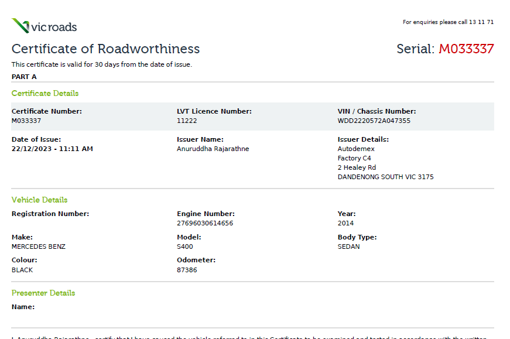
Task: Click the Certificate Number value M033337
Action: [x=26, y=121]
